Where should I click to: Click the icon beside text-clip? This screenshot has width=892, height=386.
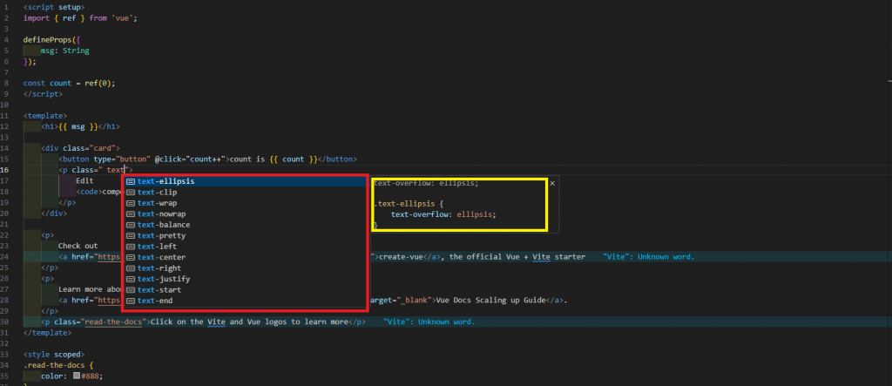click(131, 193)
